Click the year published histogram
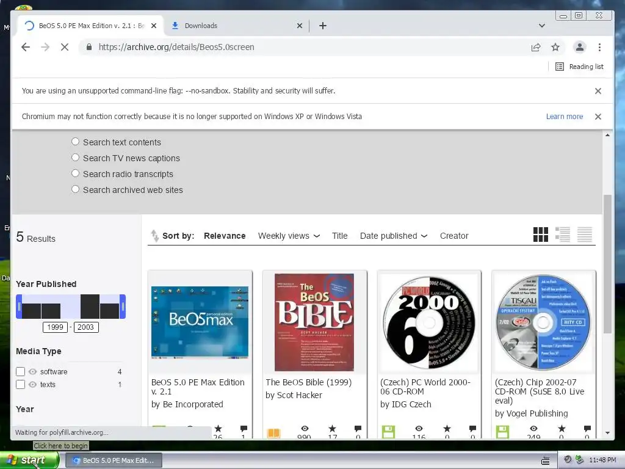 click(71, 307)
